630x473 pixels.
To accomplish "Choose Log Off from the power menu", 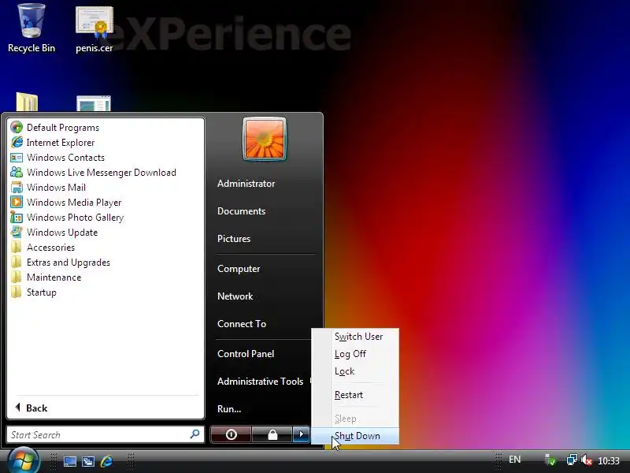I will click(x=356, y=354).
